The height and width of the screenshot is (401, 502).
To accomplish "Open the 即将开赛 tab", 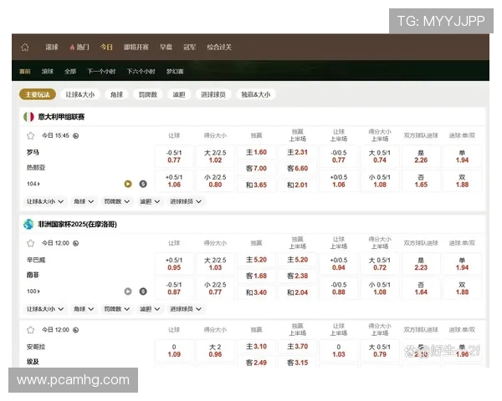I will click(x=136, y=48).
